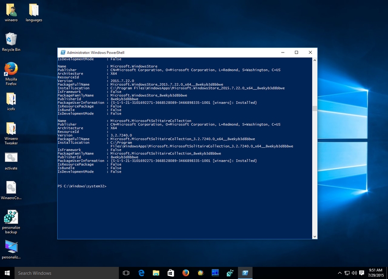388x279 pixels.
Task: Open the Windows Store from the taskbar
Action: point(170,273)
